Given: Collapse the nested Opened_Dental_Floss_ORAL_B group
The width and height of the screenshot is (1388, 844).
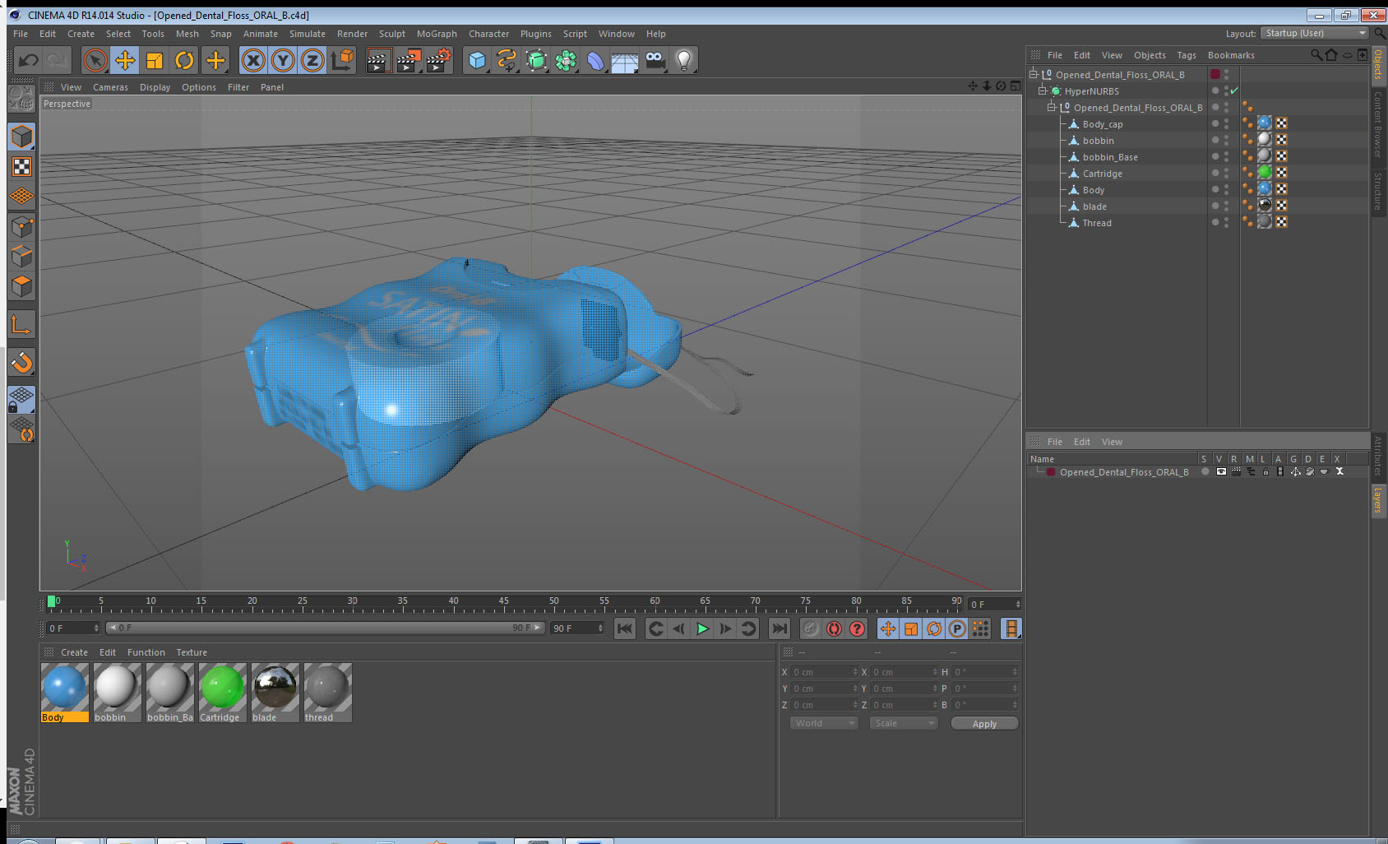Looking at the screenshot, I should tap(1051, 107).
